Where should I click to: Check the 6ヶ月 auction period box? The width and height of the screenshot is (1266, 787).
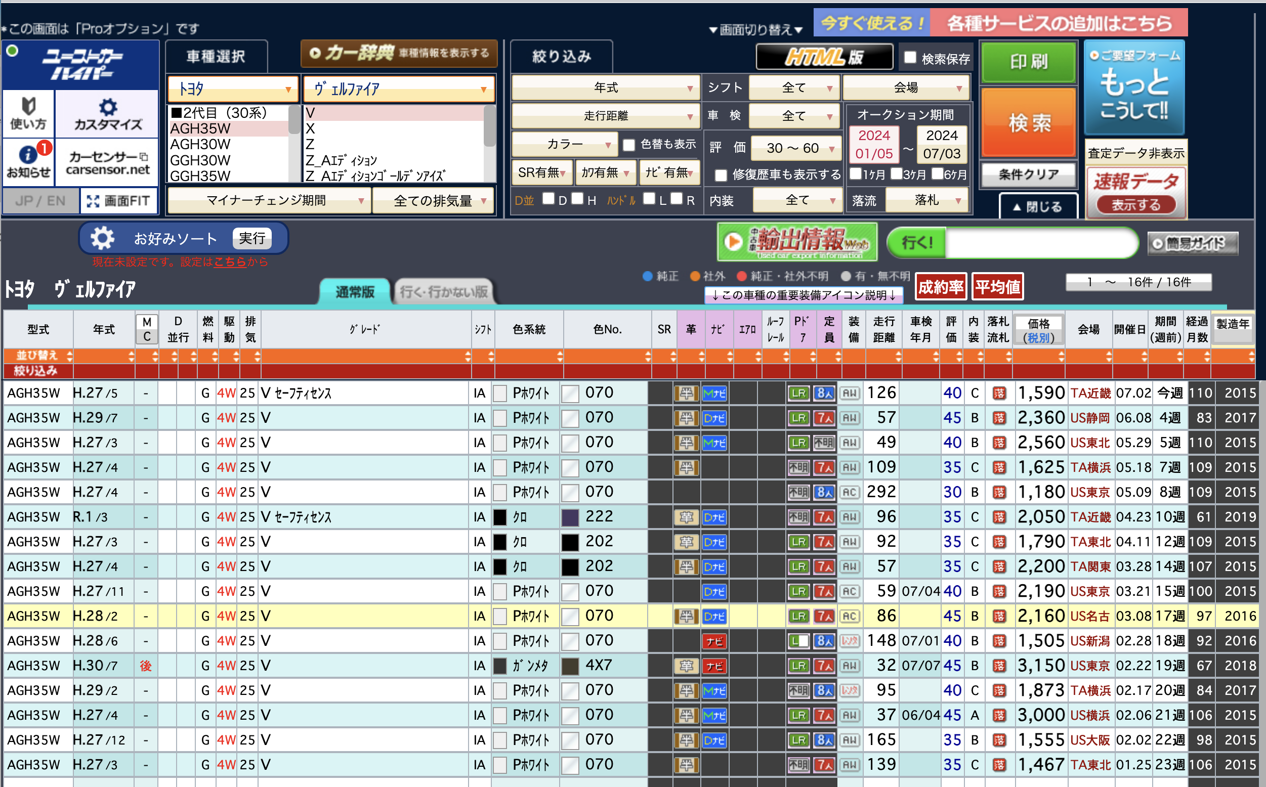pyautogui.click(x=938, y=173)
